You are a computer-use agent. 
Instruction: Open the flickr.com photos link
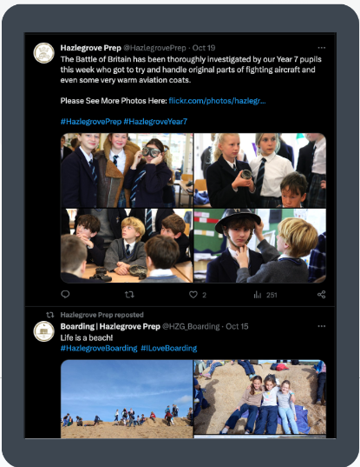point(217,101)
